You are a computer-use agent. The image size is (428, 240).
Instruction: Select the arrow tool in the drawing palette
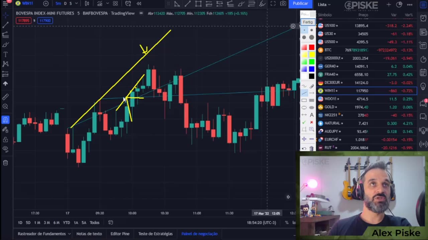tap(312, 93)
